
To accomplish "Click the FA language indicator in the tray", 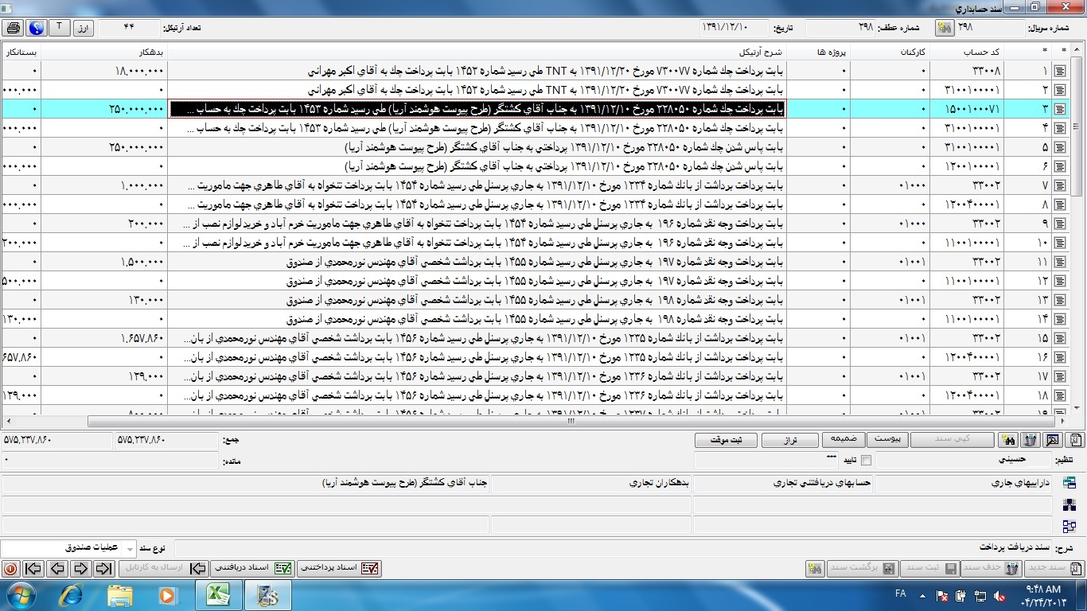I will [901, 593].
